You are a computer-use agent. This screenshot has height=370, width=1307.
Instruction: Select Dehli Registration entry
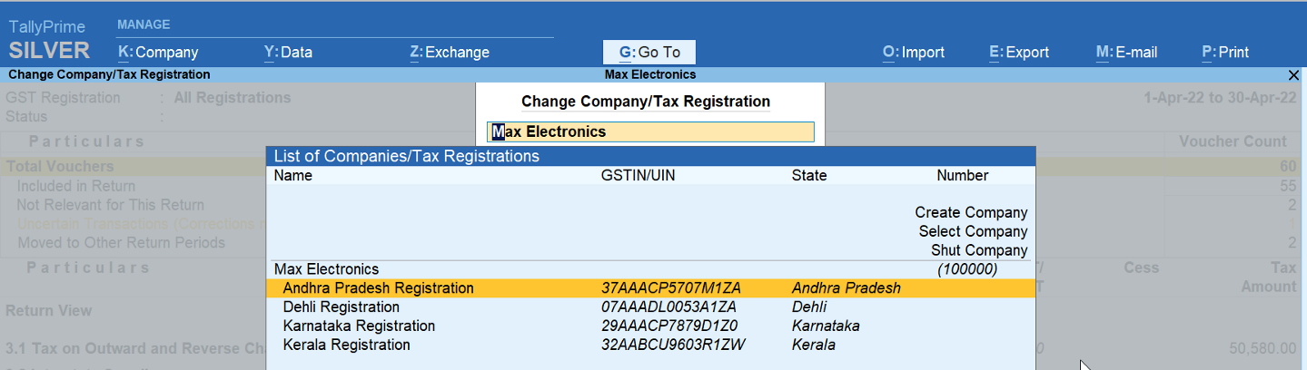[650, 307]
